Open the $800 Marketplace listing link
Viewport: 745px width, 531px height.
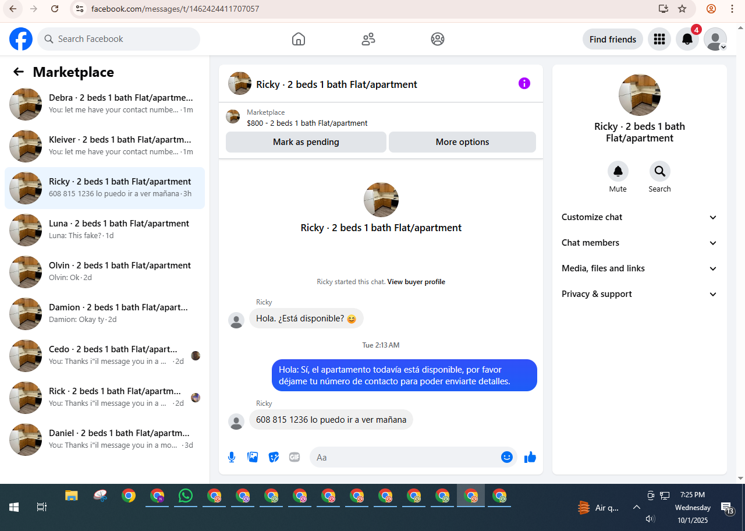point(307,123)
